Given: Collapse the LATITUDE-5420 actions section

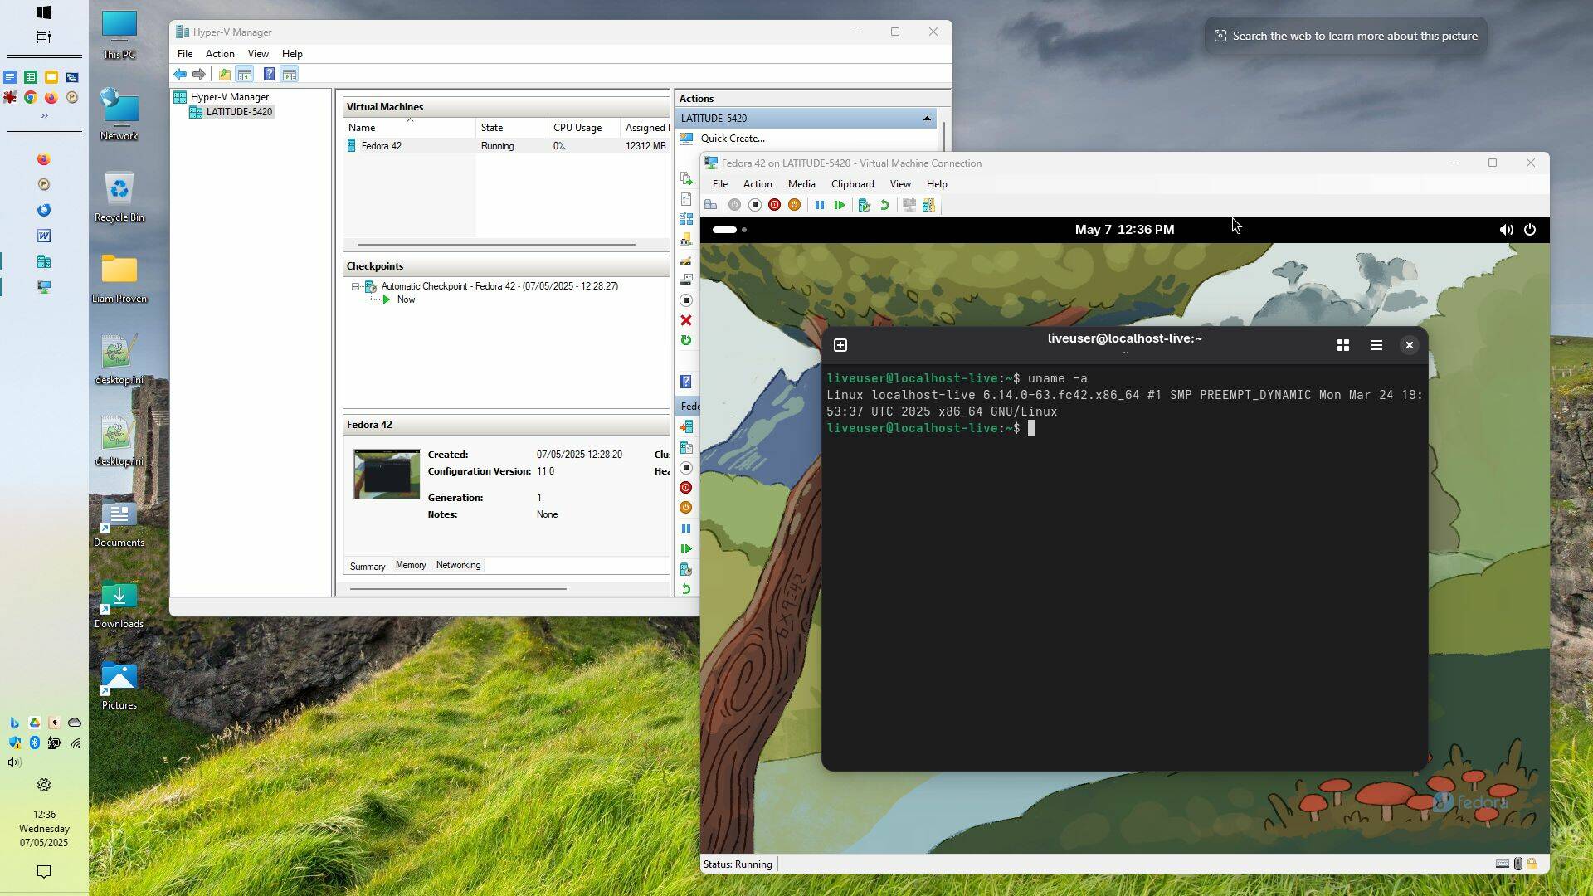Looking at the screenshot, I should pos(927,118).
